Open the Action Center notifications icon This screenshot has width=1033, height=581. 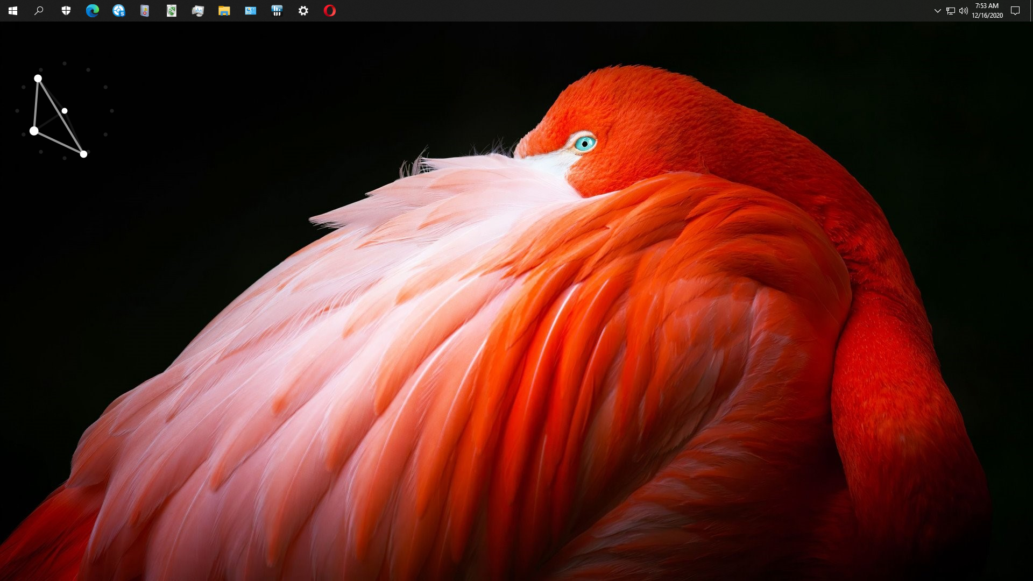click(1015, 11)
